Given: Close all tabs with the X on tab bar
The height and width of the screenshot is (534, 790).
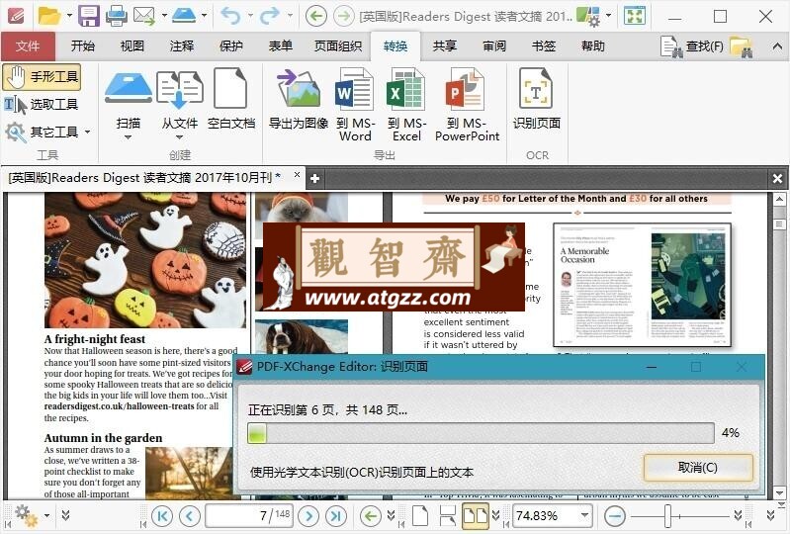Looking at the screenshot, I should point(777,178).
